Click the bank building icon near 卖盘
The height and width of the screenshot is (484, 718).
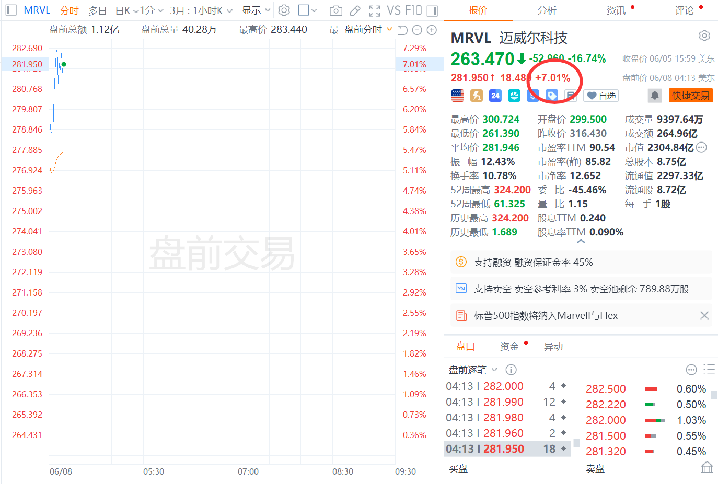pos(707,467)
